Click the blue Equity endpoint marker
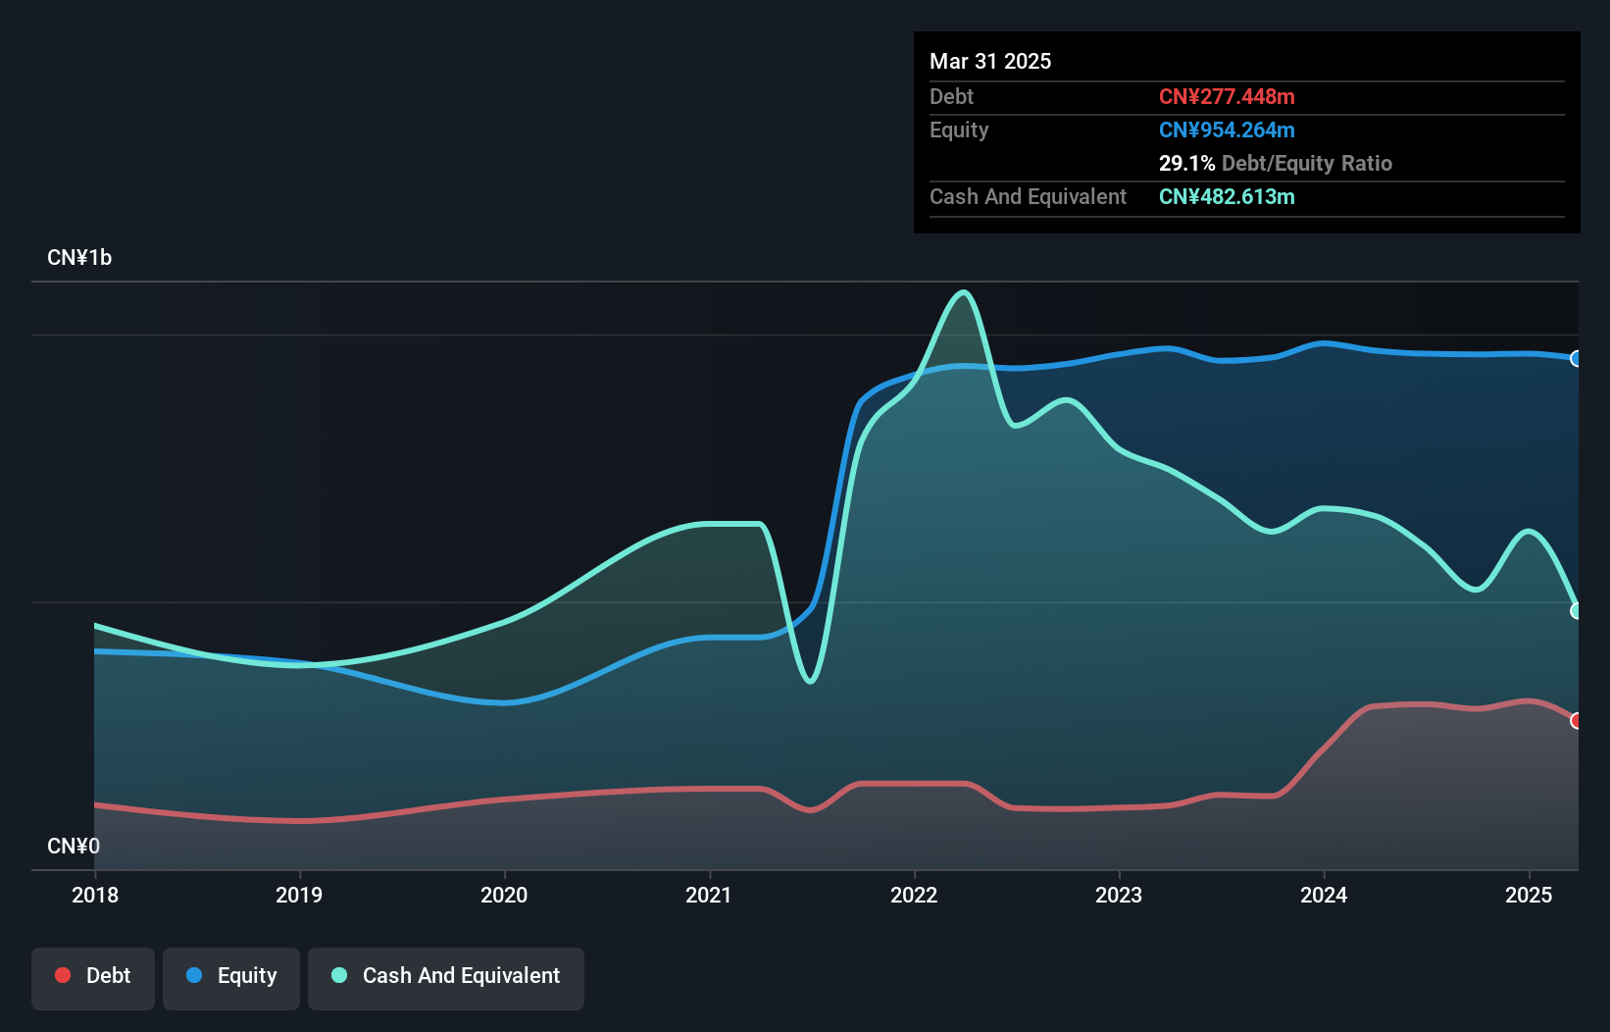 [1577, 358]
